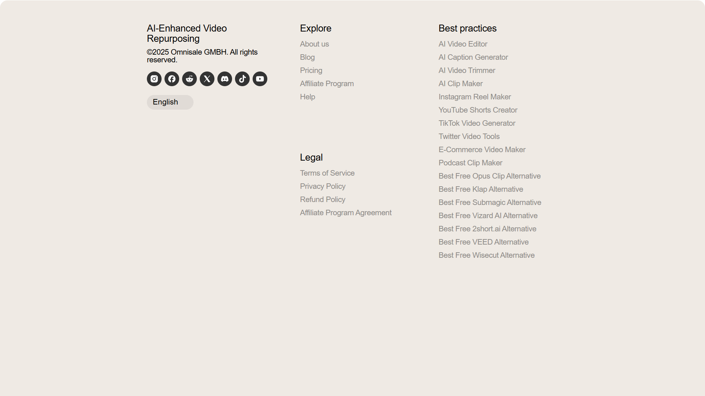Open the TikTok social icon
Image resolution: width=705 pixels, height=396 pixels.
[x=242, y=79]
